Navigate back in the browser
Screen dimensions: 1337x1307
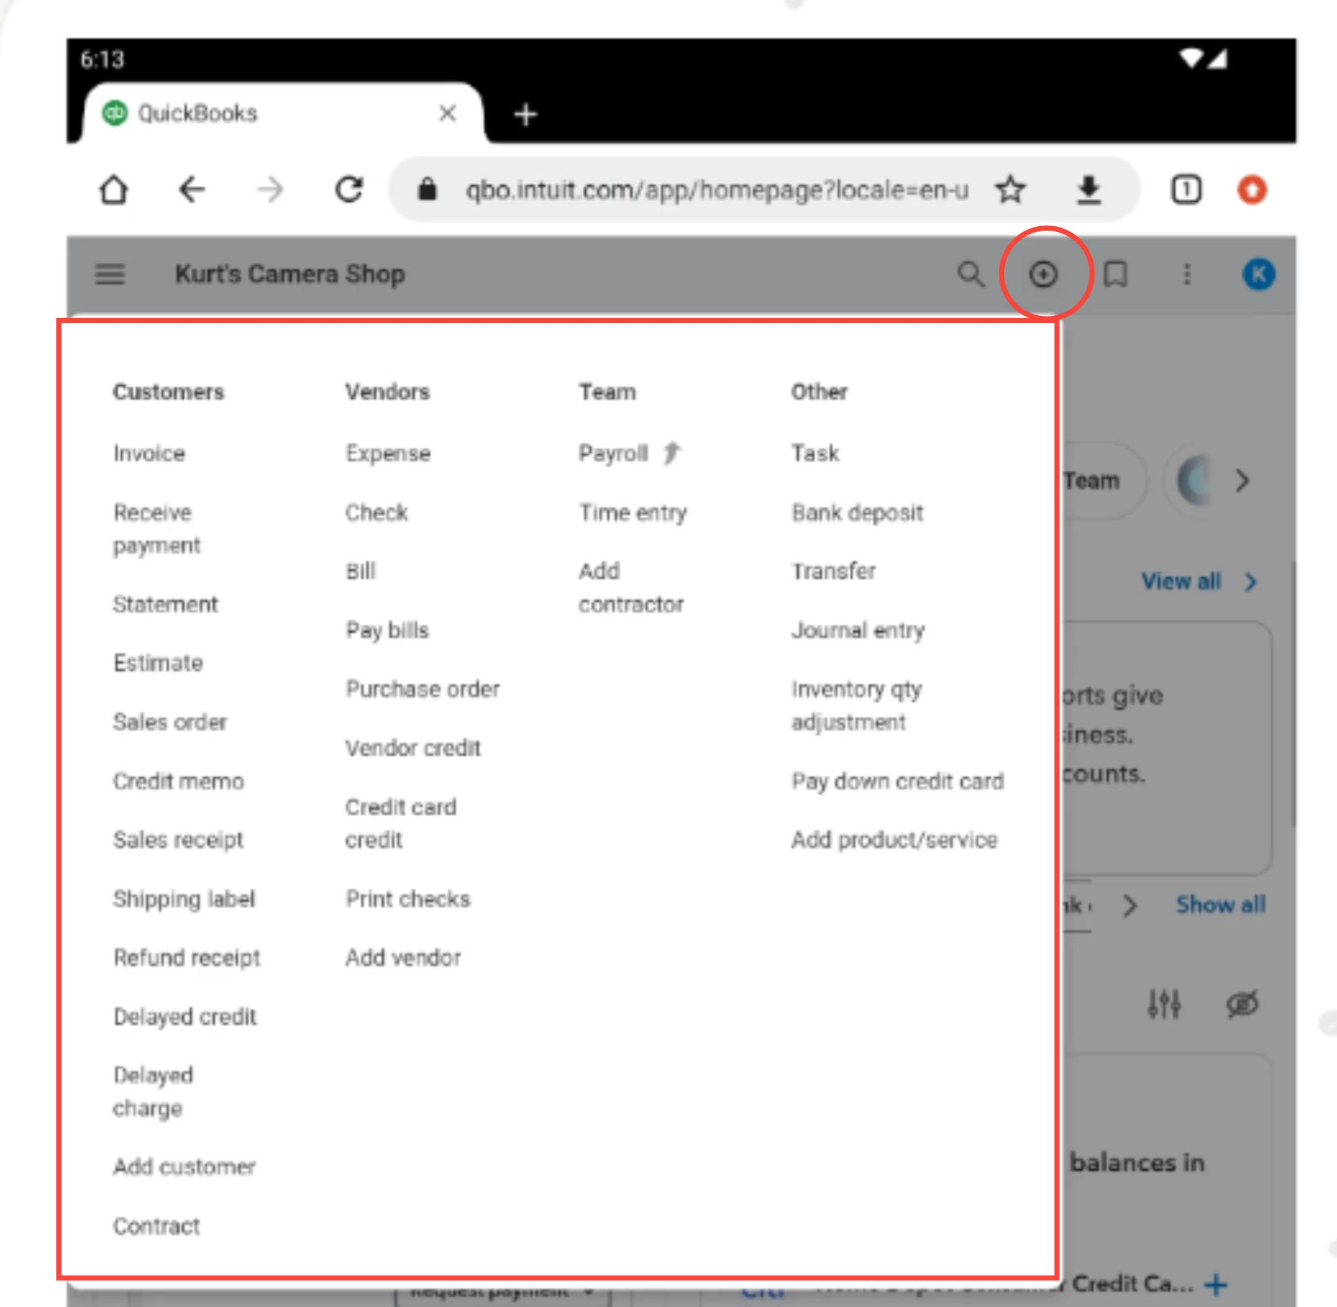(191, 190)
